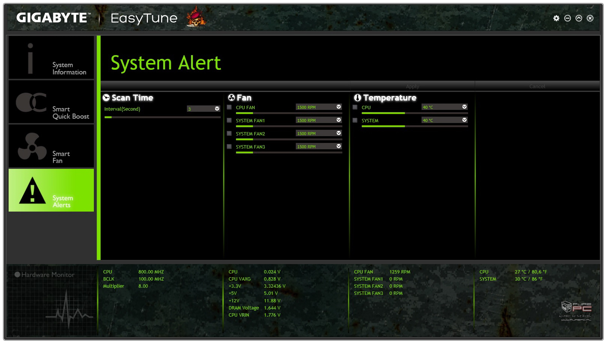
Task: Enable the SYSTEM FAN2 alert checkbox
Action: [229, 134]
